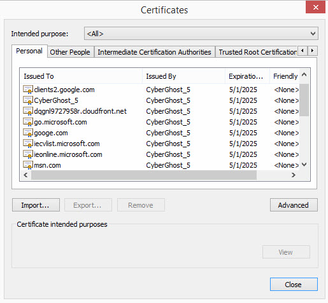Screen dimensions: 328x303
Task: Click certificate icon for googe.com
Action: coord(28,133)
